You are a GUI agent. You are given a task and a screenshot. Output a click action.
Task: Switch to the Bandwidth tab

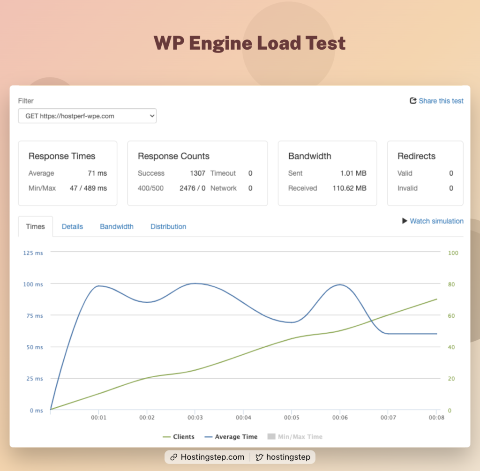click(117, 226)
